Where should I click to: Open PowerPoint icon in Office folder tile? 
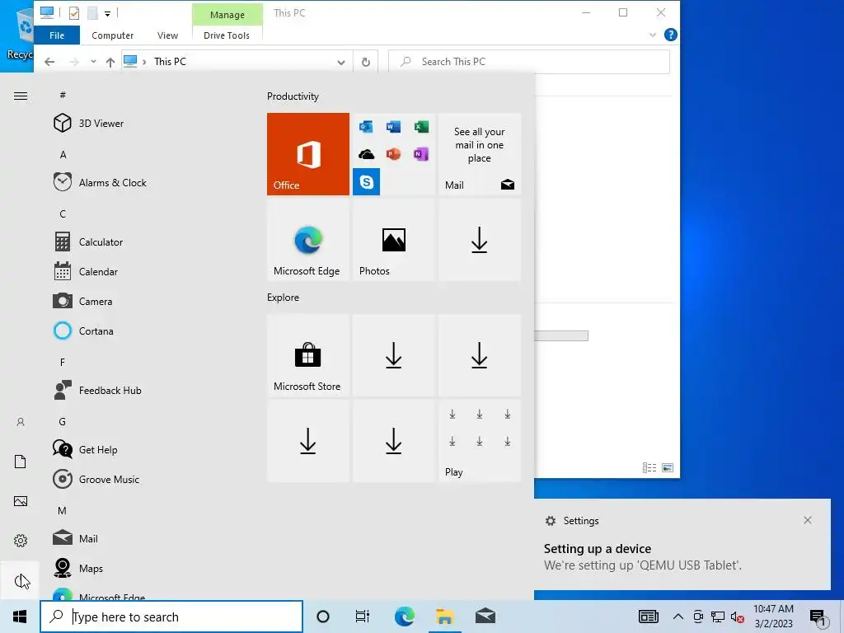pos(393,154)
